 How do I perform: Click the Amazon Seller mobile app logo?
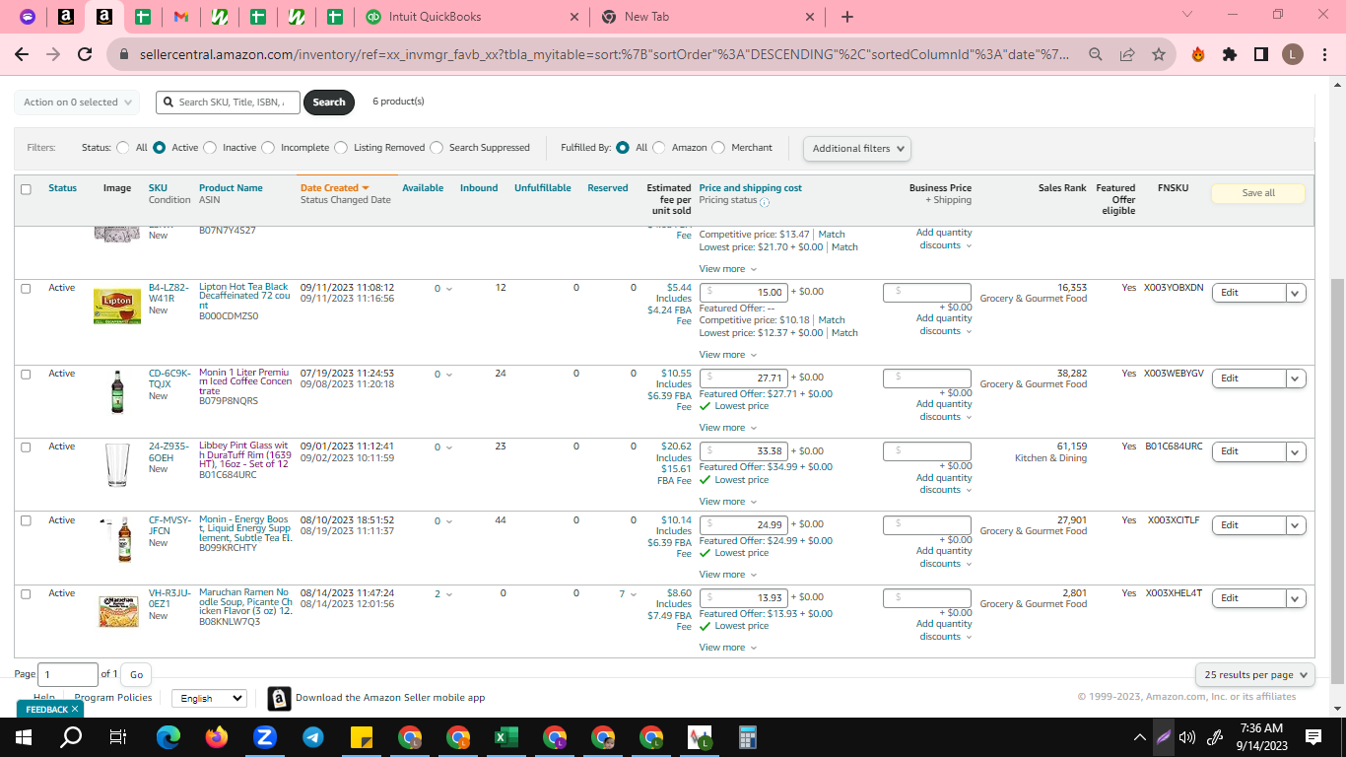click(279, 698)
